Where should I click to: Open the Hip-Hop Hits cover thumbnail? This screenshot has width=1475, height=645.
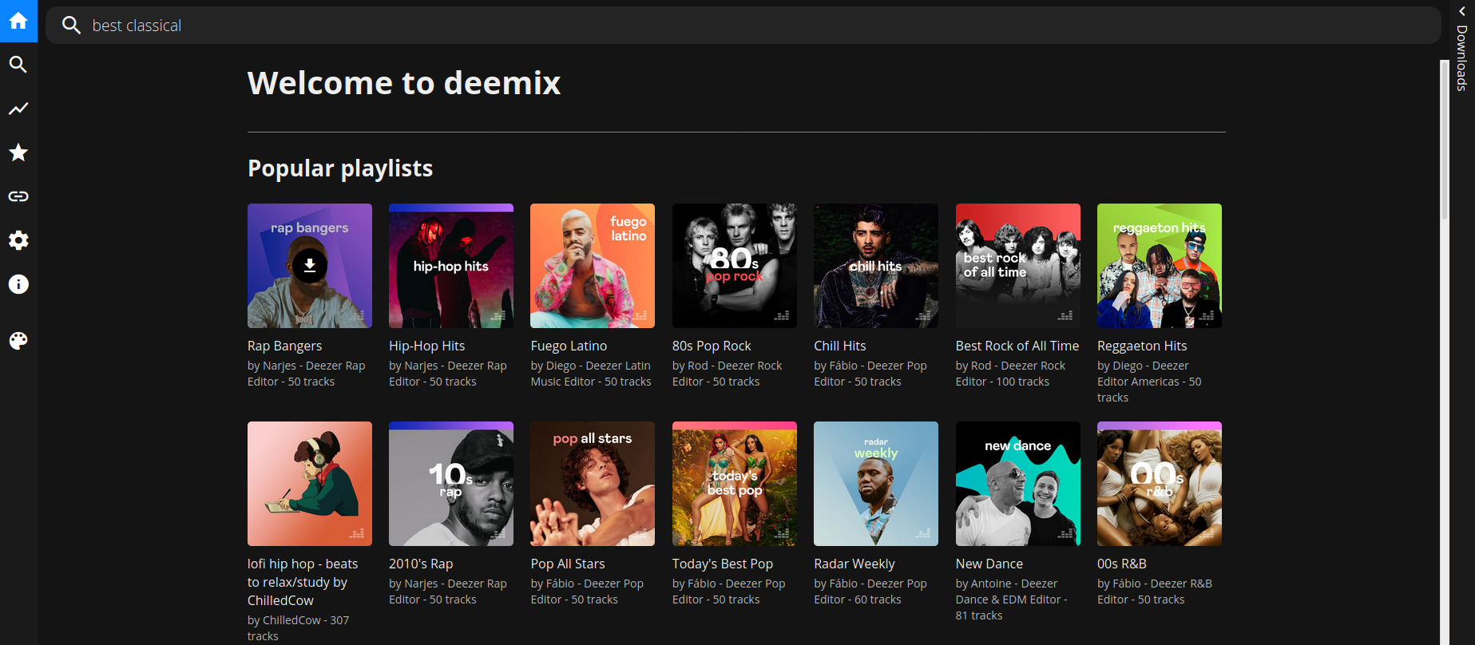tap(451, 266)
